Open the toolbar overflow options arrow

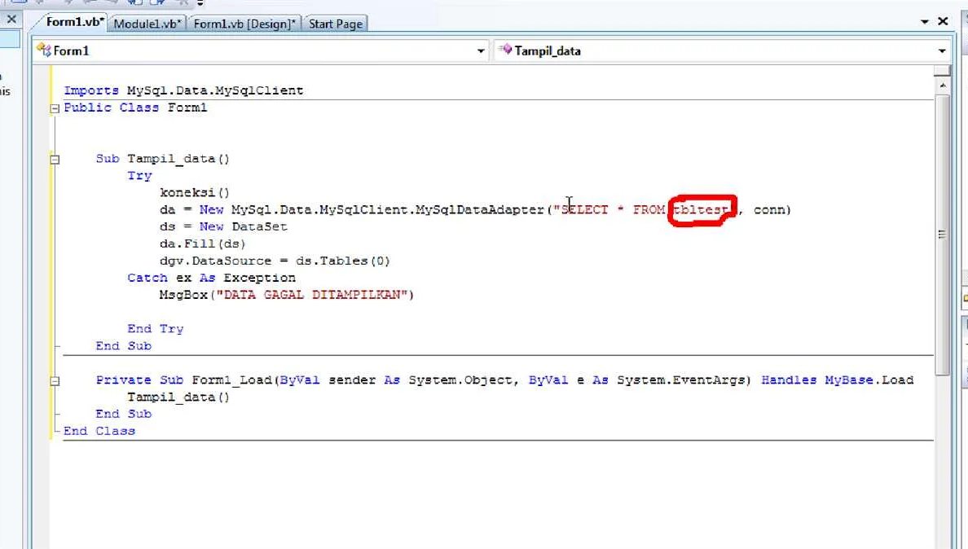(x=200, y=3)
